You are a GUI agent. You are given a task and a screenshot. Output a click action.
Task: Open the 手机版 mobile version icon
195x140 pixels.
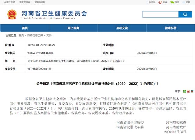151,2
